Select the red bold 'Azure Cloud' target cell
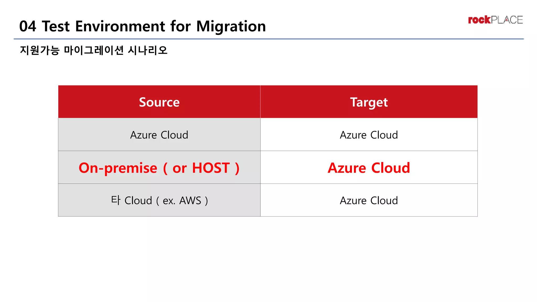The height and width of the screenshot is (302, 537). pyautogui.click(x=369, y=168)
